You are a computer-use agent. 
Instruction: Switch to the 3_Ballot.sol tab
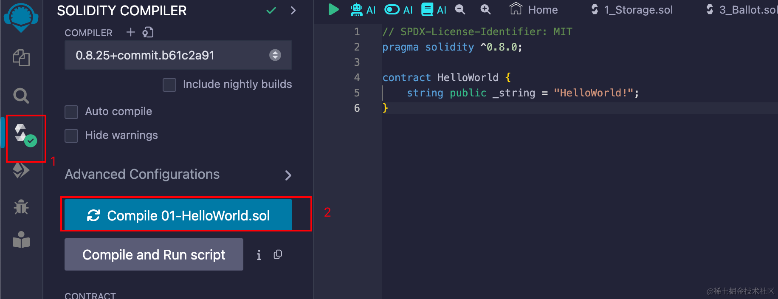pos(741,9)
